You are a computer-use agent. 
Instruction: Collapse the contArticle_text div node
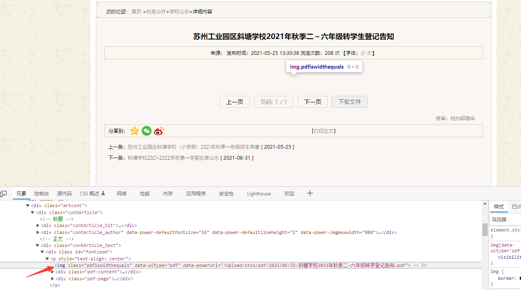(37, 245)
